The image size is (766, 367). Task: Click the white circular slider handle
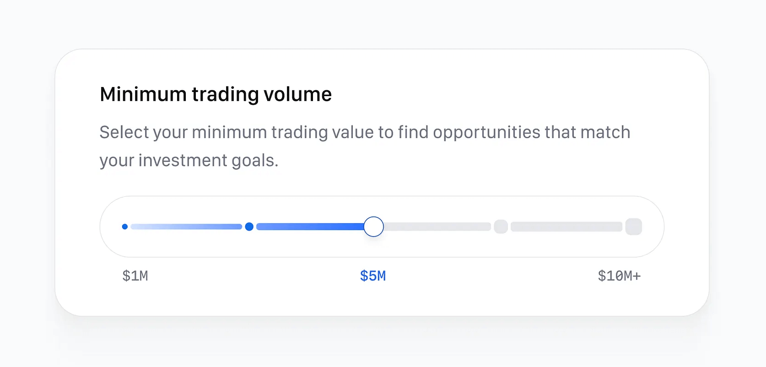point(374,227)
